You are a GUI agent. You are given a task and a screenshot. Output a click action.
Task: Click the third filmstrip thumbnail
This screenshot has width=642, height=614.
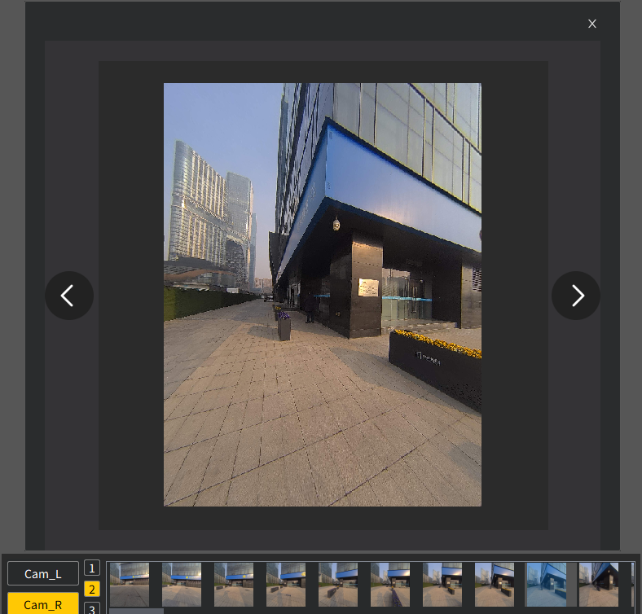tap(234, 584)
